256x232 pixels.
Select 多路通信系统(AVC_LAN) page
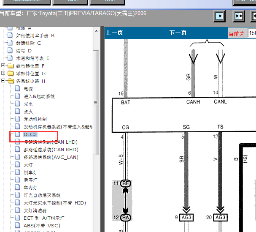(x=51, y=157)
